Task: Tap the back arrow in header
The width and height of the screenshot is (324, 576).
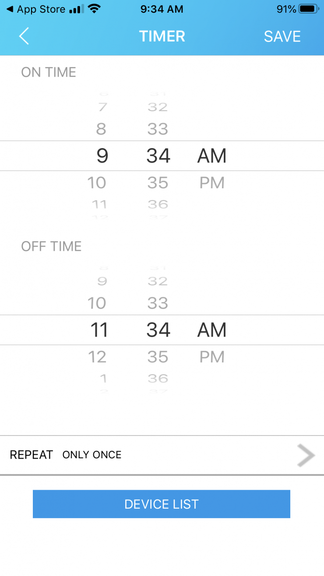Action: point(24,36)
